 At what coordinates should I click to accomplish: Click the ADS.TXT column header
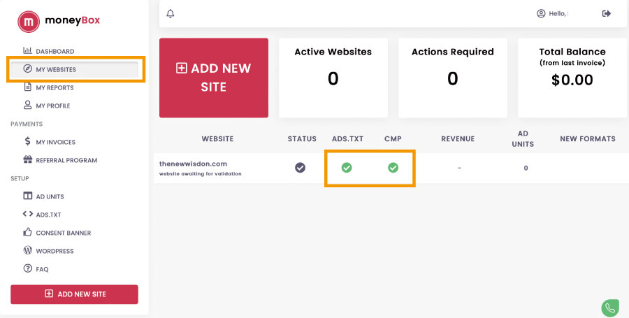(347, 139)
